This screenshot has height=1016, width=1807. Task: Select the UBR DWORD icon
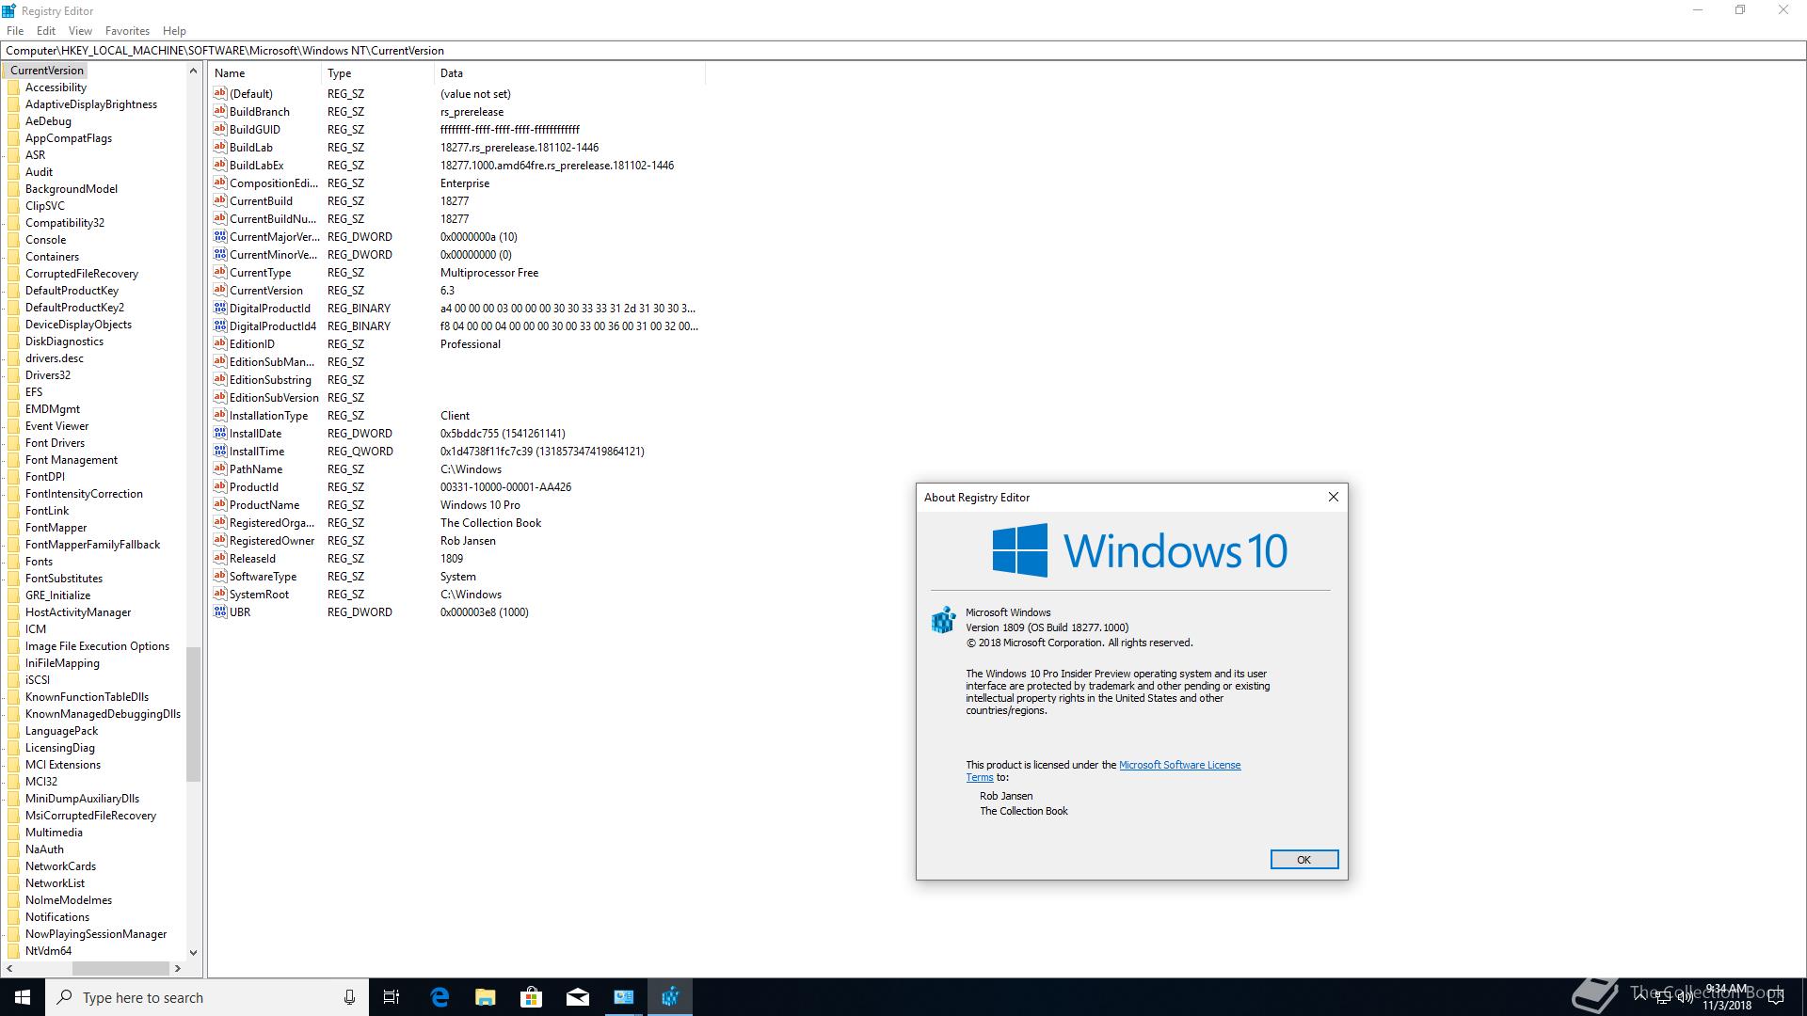(x=220, y=611)
